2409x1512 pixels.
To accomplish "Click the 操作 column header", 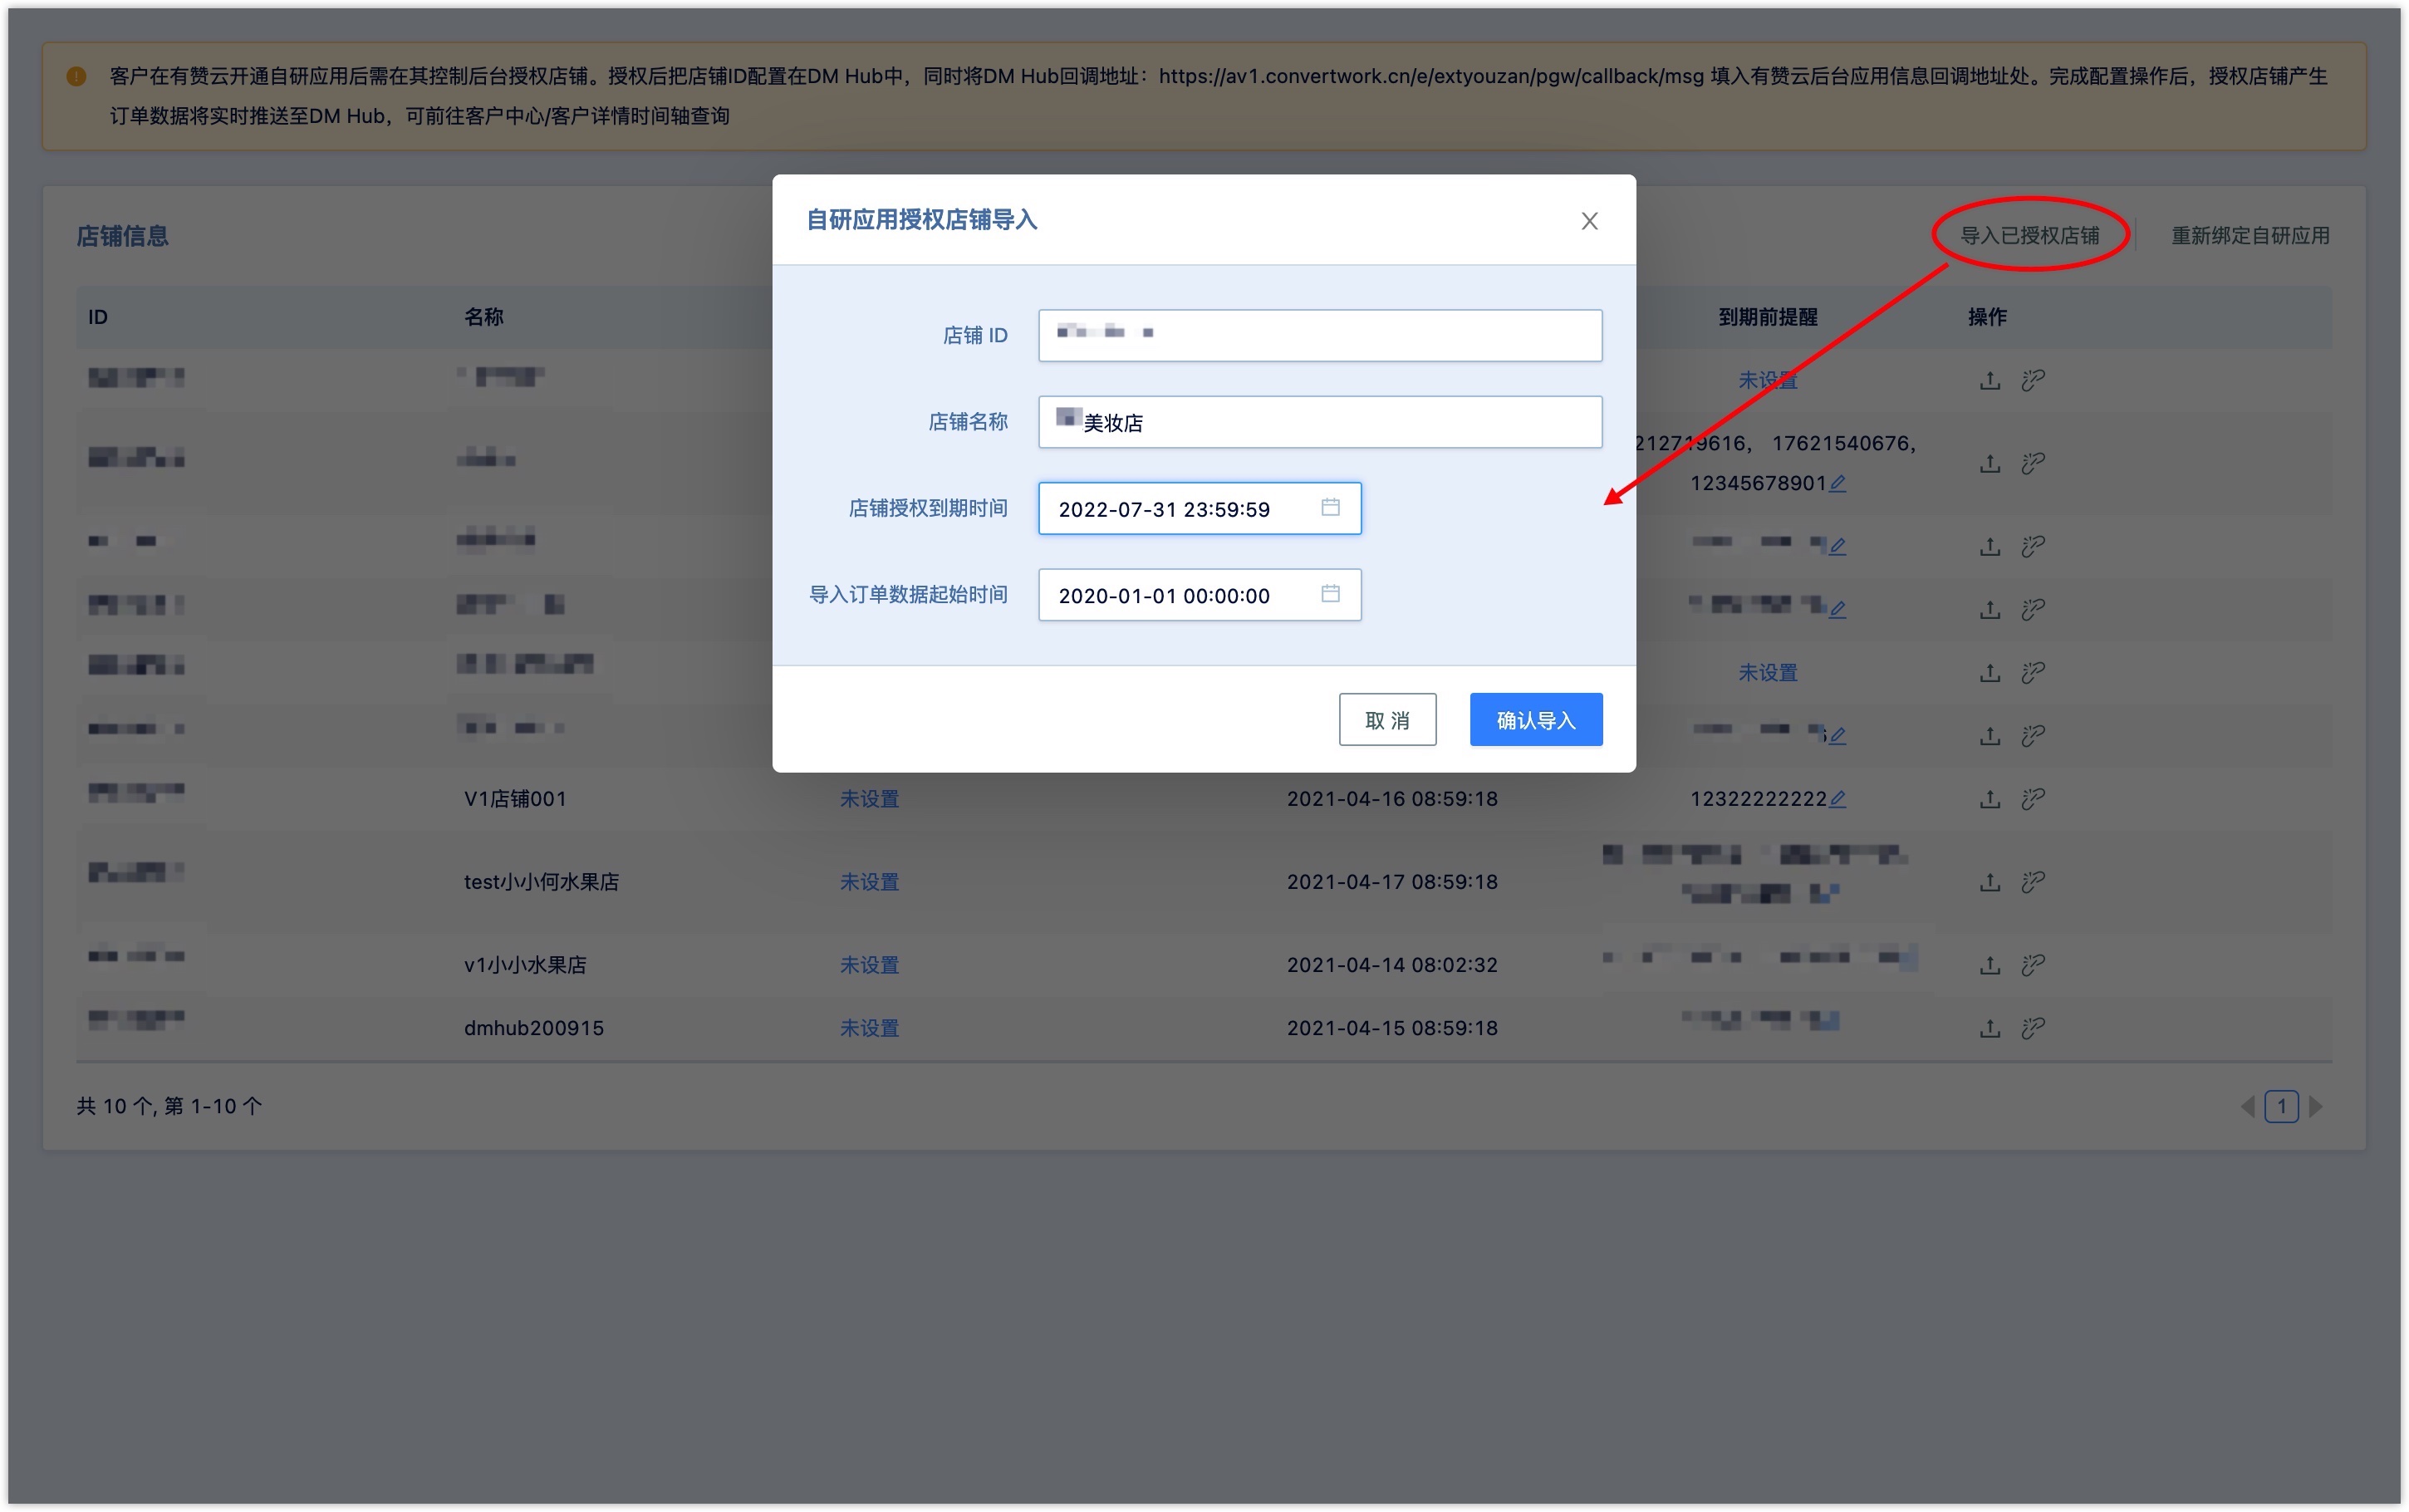I will point(1987,317).
